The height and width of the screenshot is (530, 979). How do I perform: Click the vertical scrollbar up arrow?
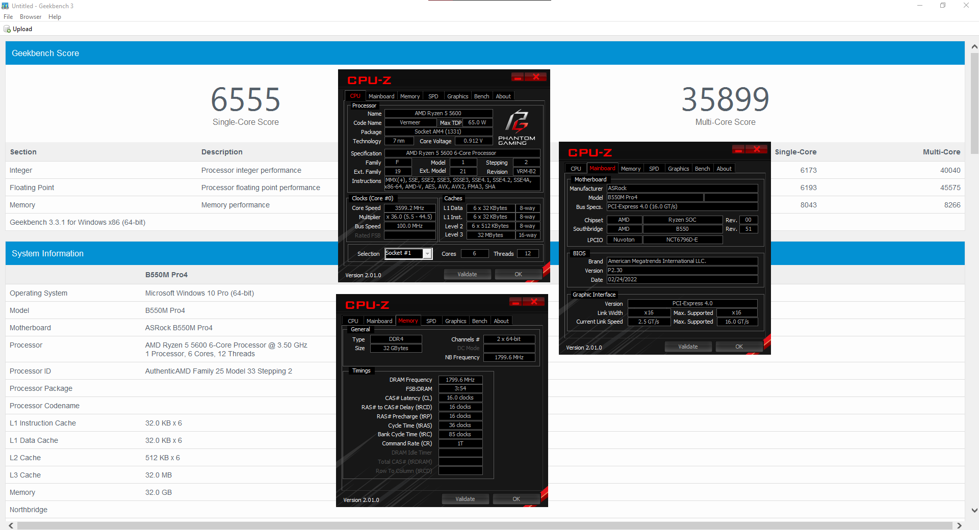pyautogui.click(x=974, y=46)
